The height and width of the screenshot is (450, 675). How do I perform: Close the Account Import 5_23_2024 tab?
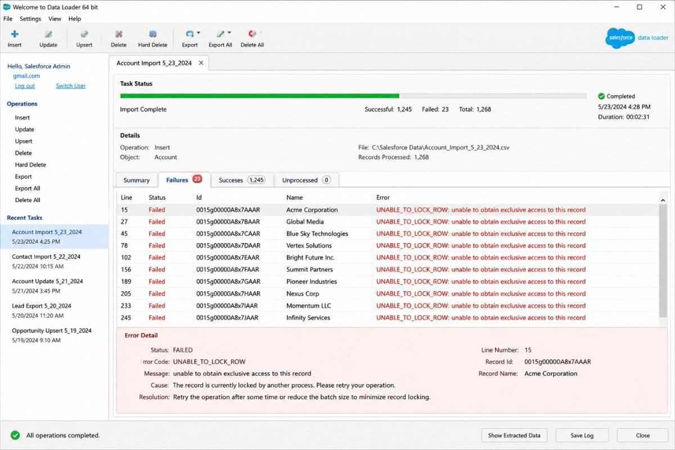201,63
